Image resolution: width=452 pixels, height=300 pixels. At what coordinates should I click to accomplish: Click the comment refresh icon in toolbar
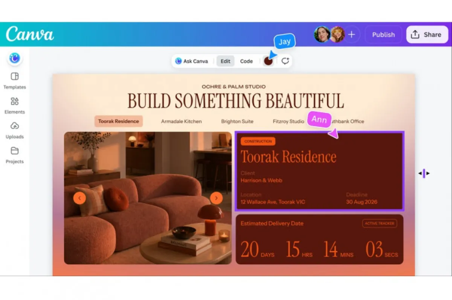point(285,61)
